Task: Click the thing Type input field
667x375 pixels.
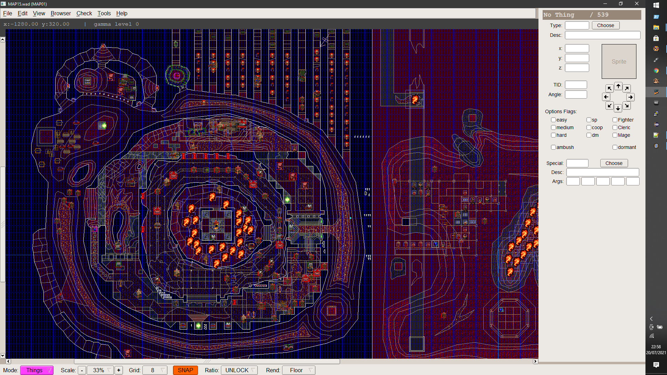Action: point(577,25)
